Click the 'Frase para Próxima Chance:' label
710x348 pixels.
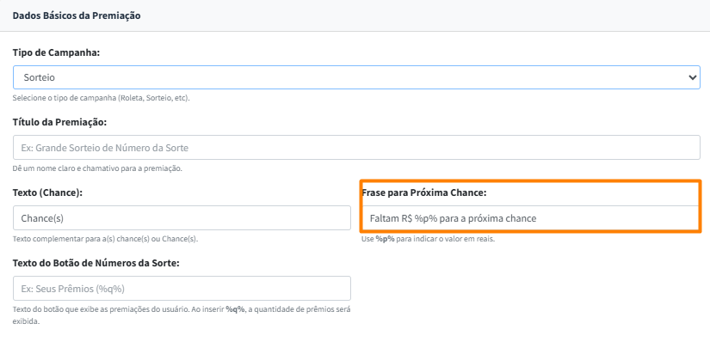424,192
